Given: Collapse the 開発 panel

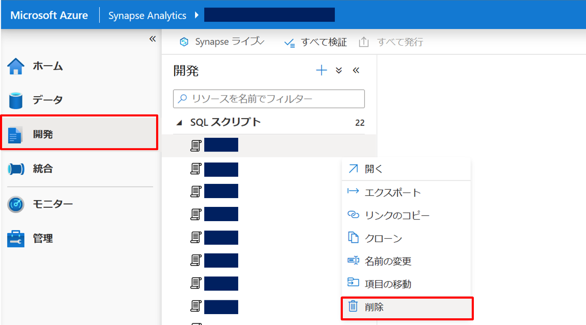Looking at the screenshot, I should coord(356,70).
